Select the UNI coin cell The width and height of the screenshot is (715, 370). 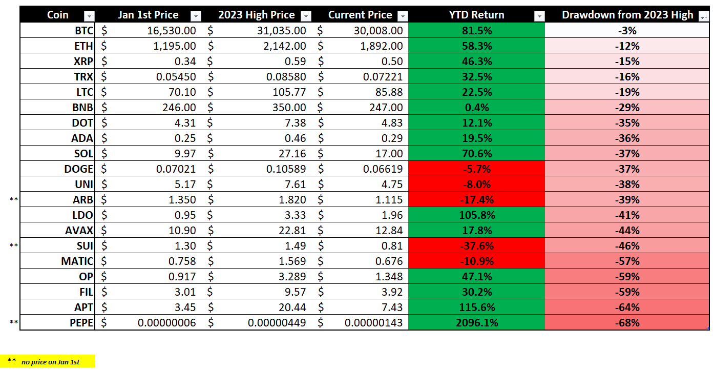pyautogui.click(x=57, y=184)
